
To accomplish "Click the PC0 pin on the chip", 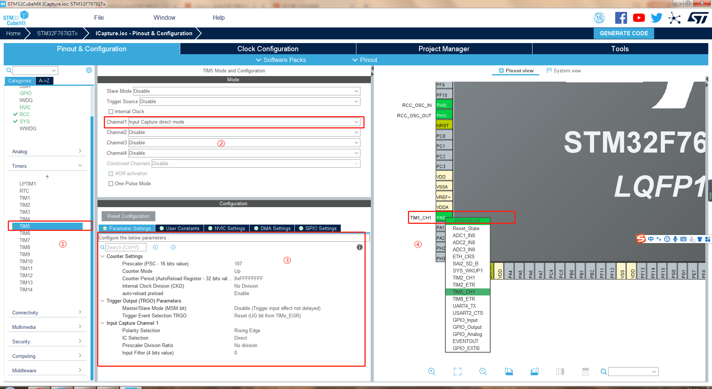I will [444, 136].
